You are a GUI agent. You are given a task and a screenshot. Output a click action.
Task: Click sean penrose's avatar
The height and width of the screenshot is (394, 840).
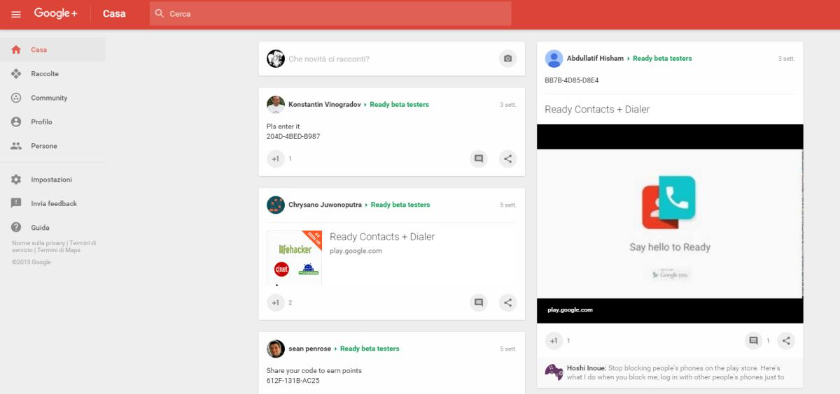tap(276, 349)
